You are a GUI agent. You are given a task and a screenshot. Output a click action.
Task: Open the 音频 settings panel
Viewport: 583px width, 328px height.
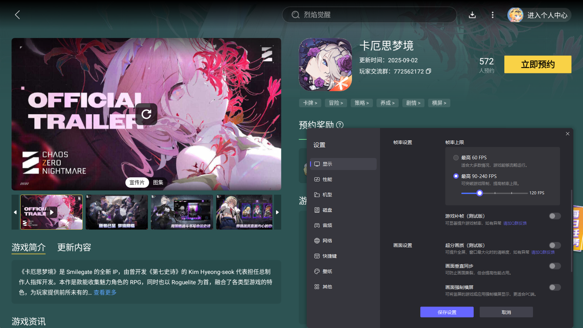click(x=327, y=225)
